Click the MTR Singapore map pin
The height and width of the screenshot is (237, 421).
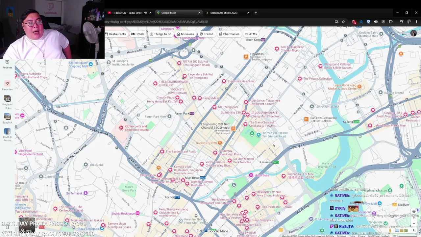coord(214,107)
